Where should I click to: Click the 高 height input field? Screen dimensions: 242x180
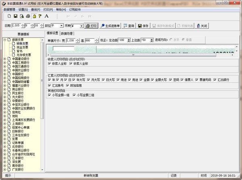pyautogui.click(x=90, y=41)
